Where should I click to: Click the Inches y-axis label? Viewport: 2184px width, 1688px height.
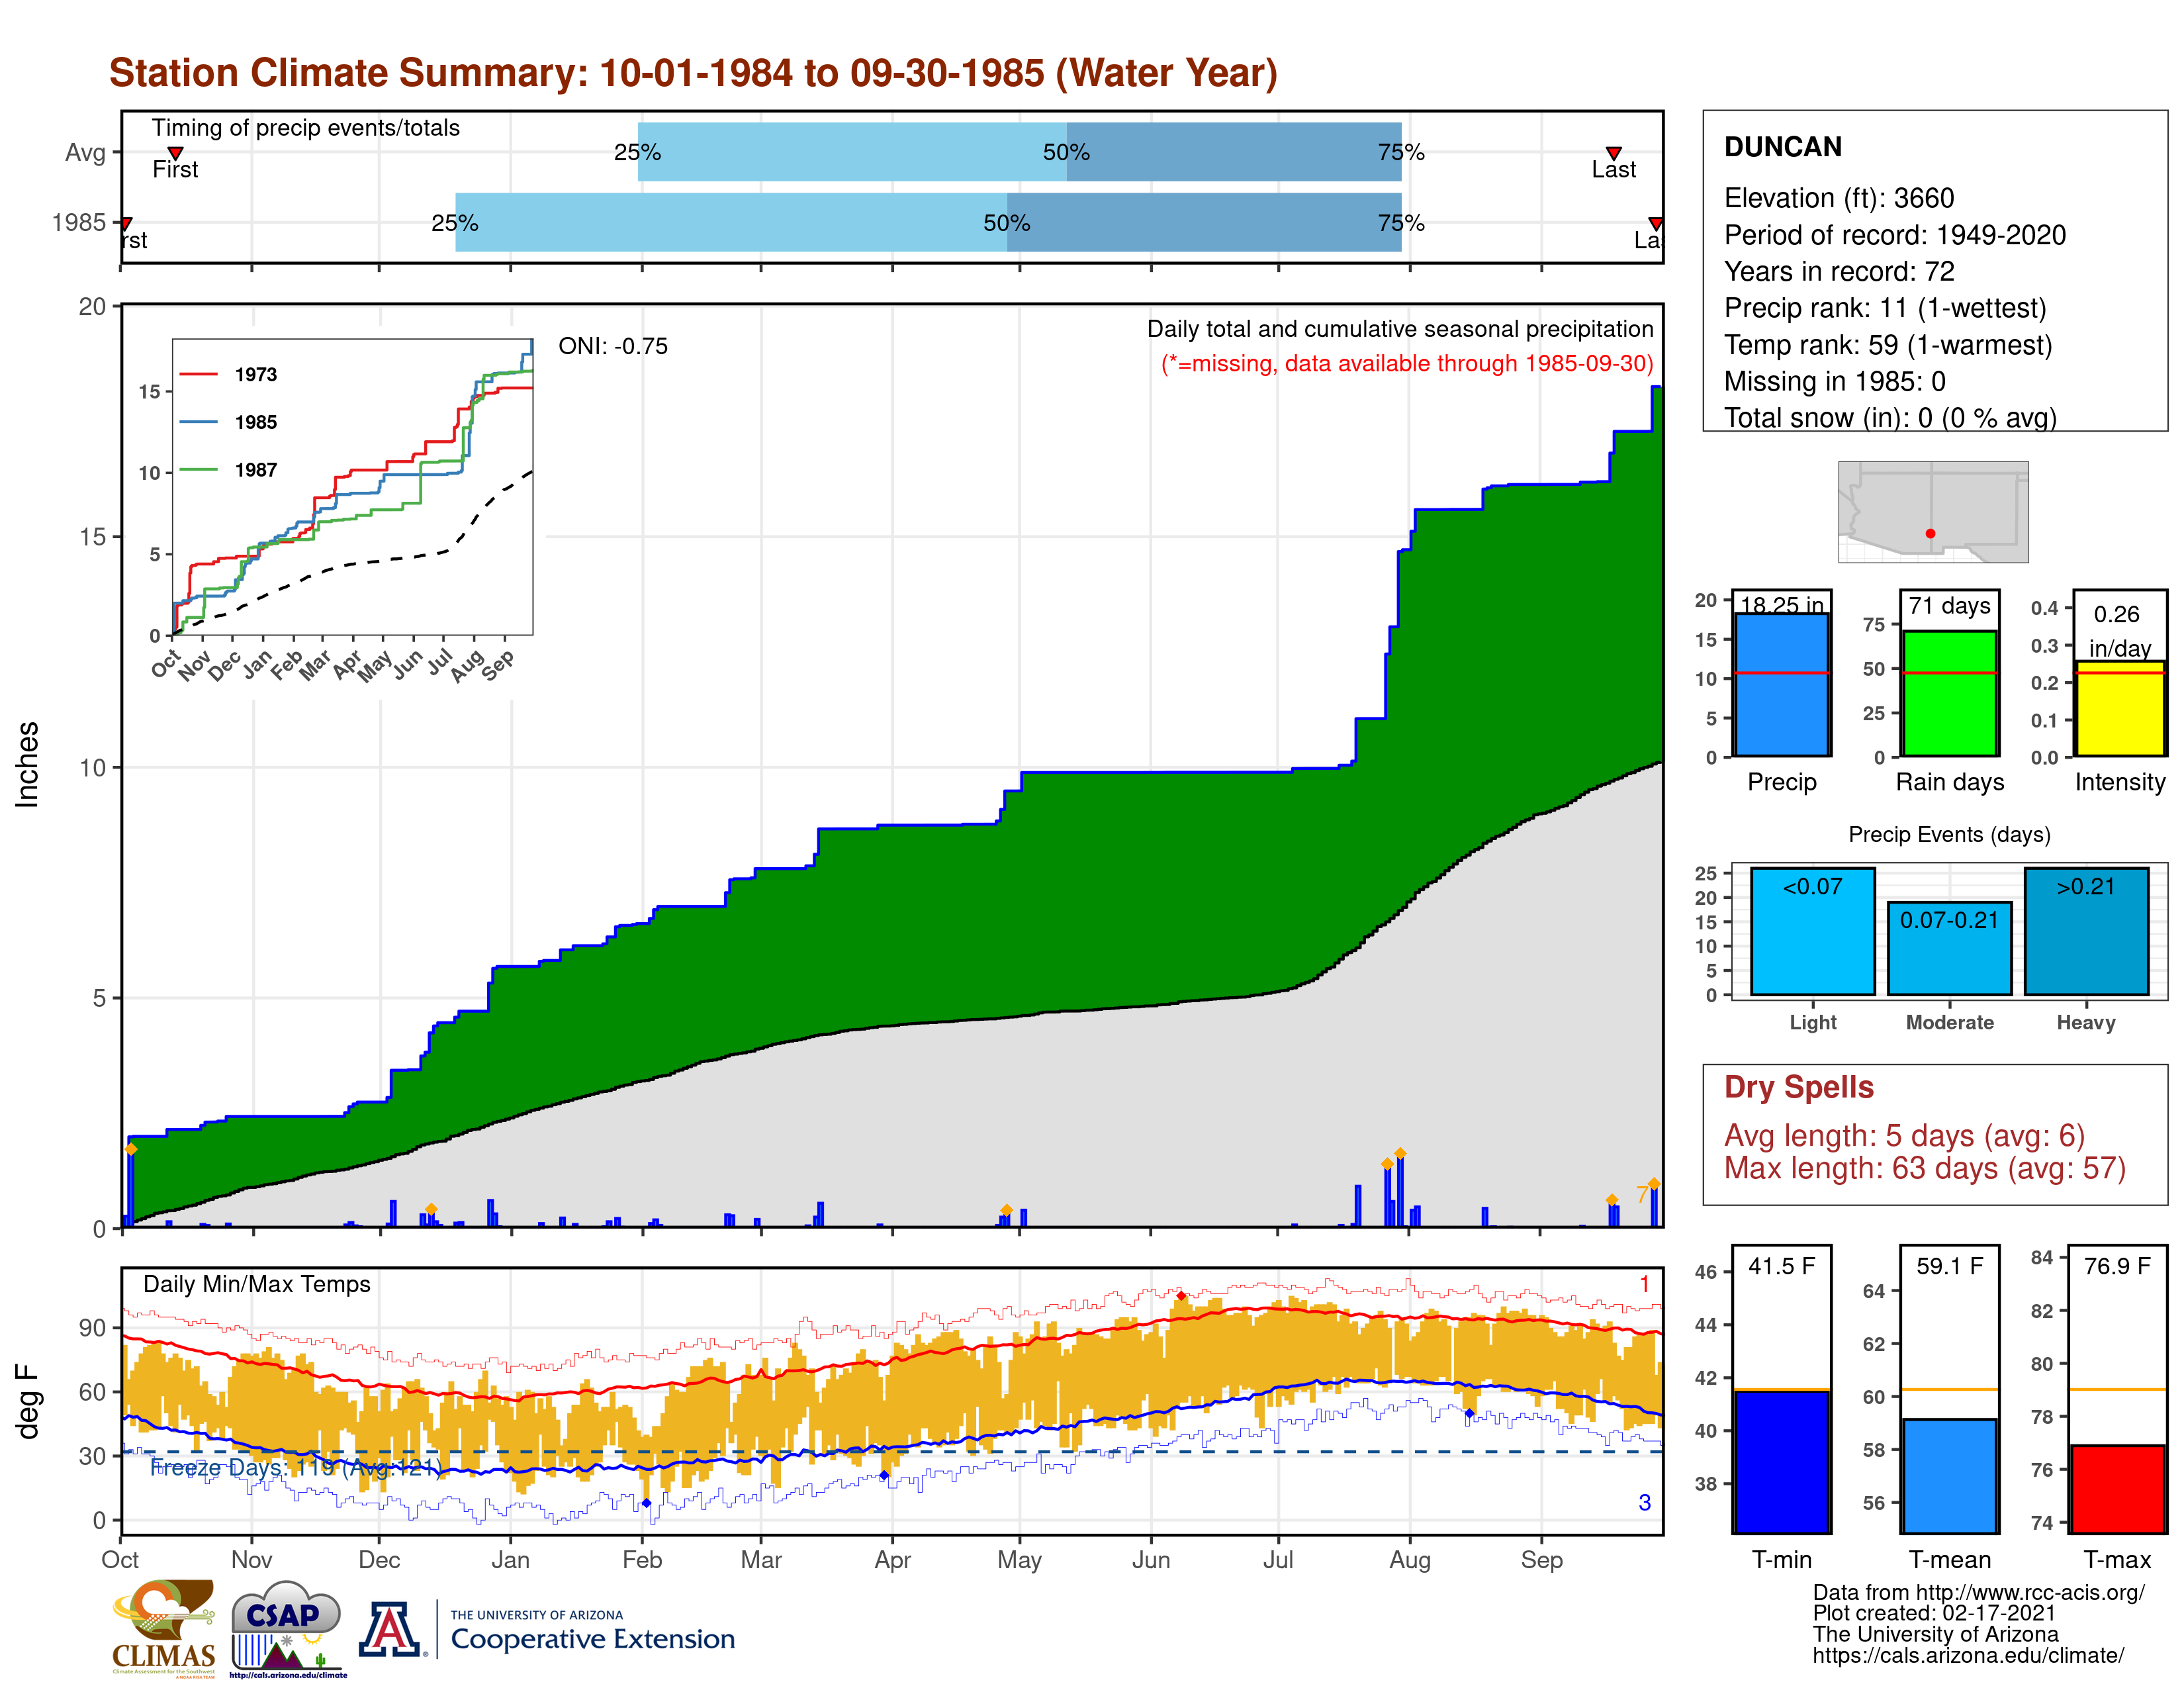click(27, 764)
